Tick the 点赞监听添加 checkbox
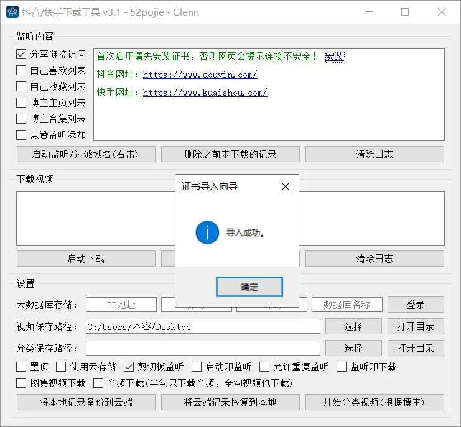The height and width of the screenshot is (427, 461). pyautogui.click(x=21, y=135)
